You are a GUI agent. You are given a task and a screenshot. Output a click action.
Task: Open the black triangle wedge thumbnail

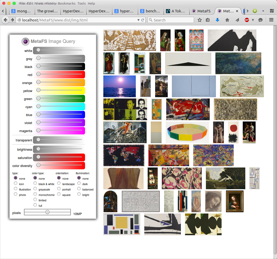[188, 63]
